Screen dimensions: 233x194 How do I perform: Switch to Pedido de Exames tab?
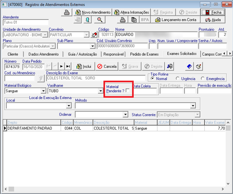[x=144, y=54]
